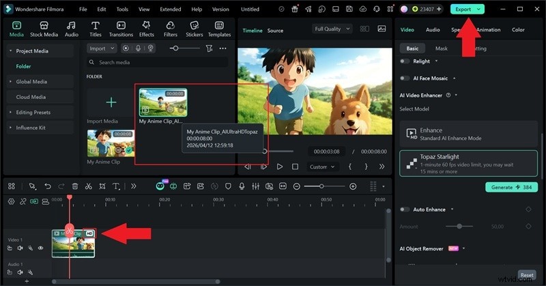Viewport: 546px width, 286px height.
Task: Click the Split scissors tool
Action: [x=89, y=186]
